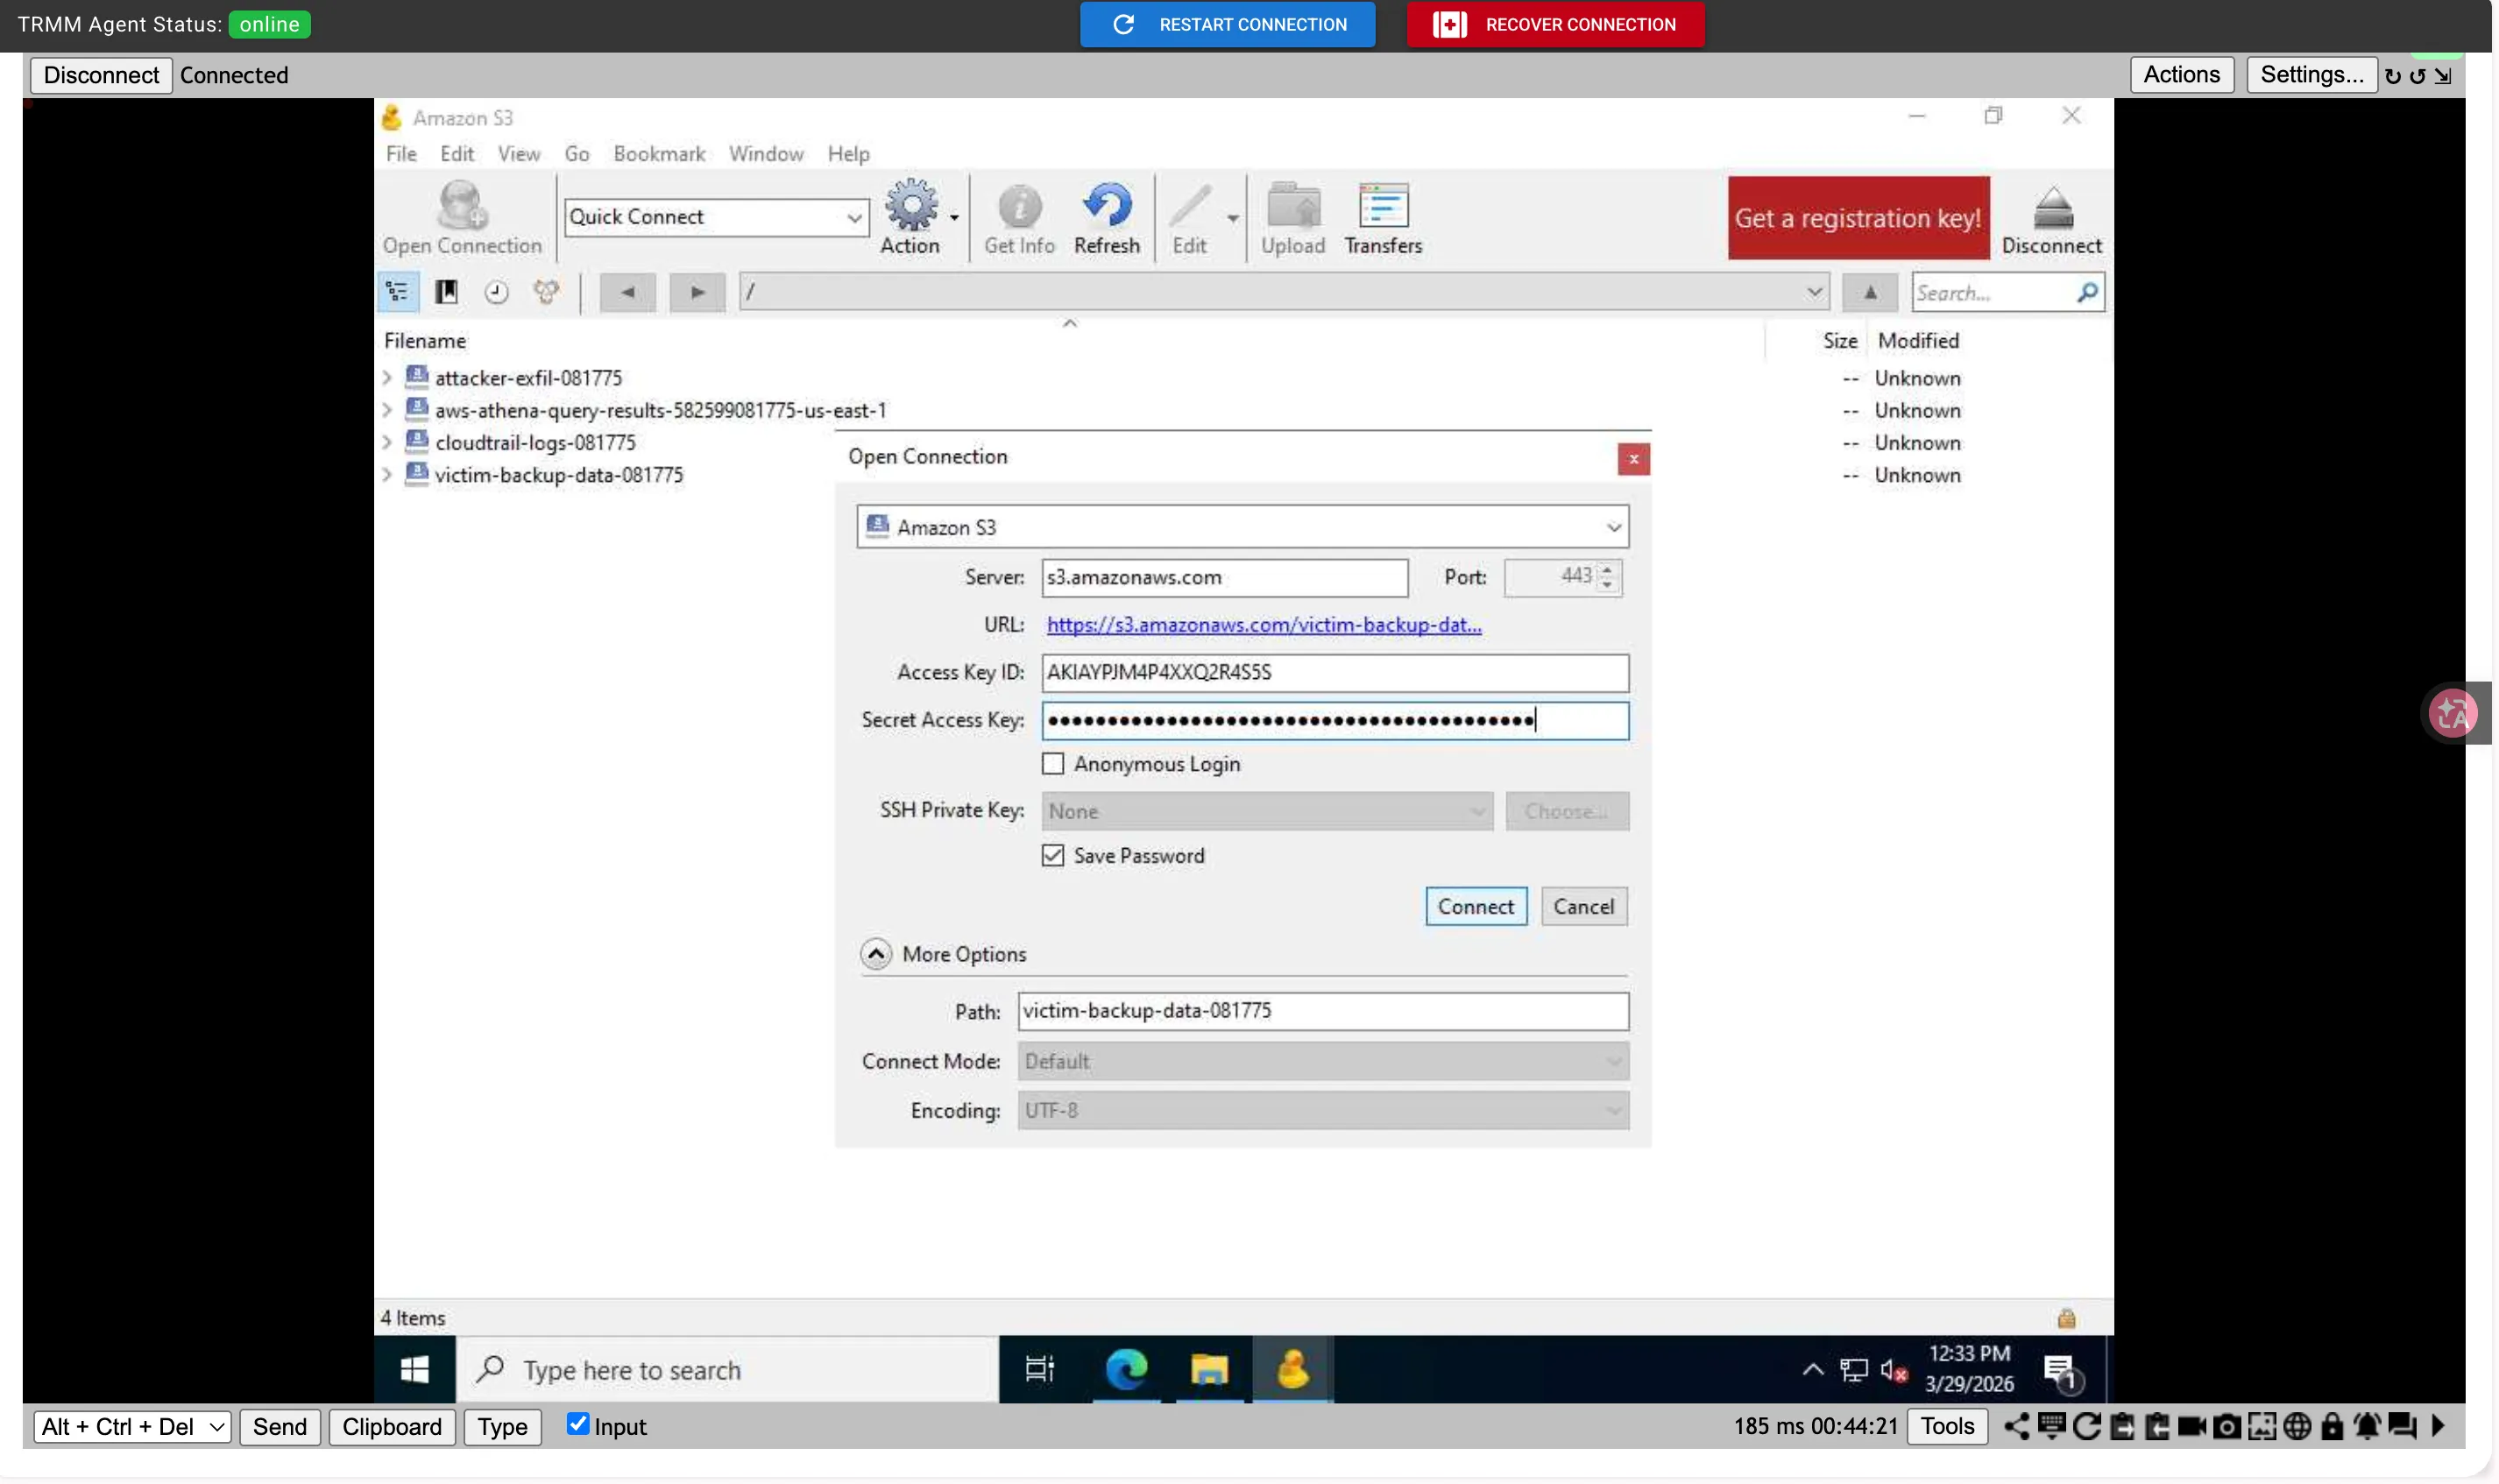Image resolution: width=2499 pixels, height=1484 pixels.
Task: Open the Windows notification center
Action: [2062, 1371]
